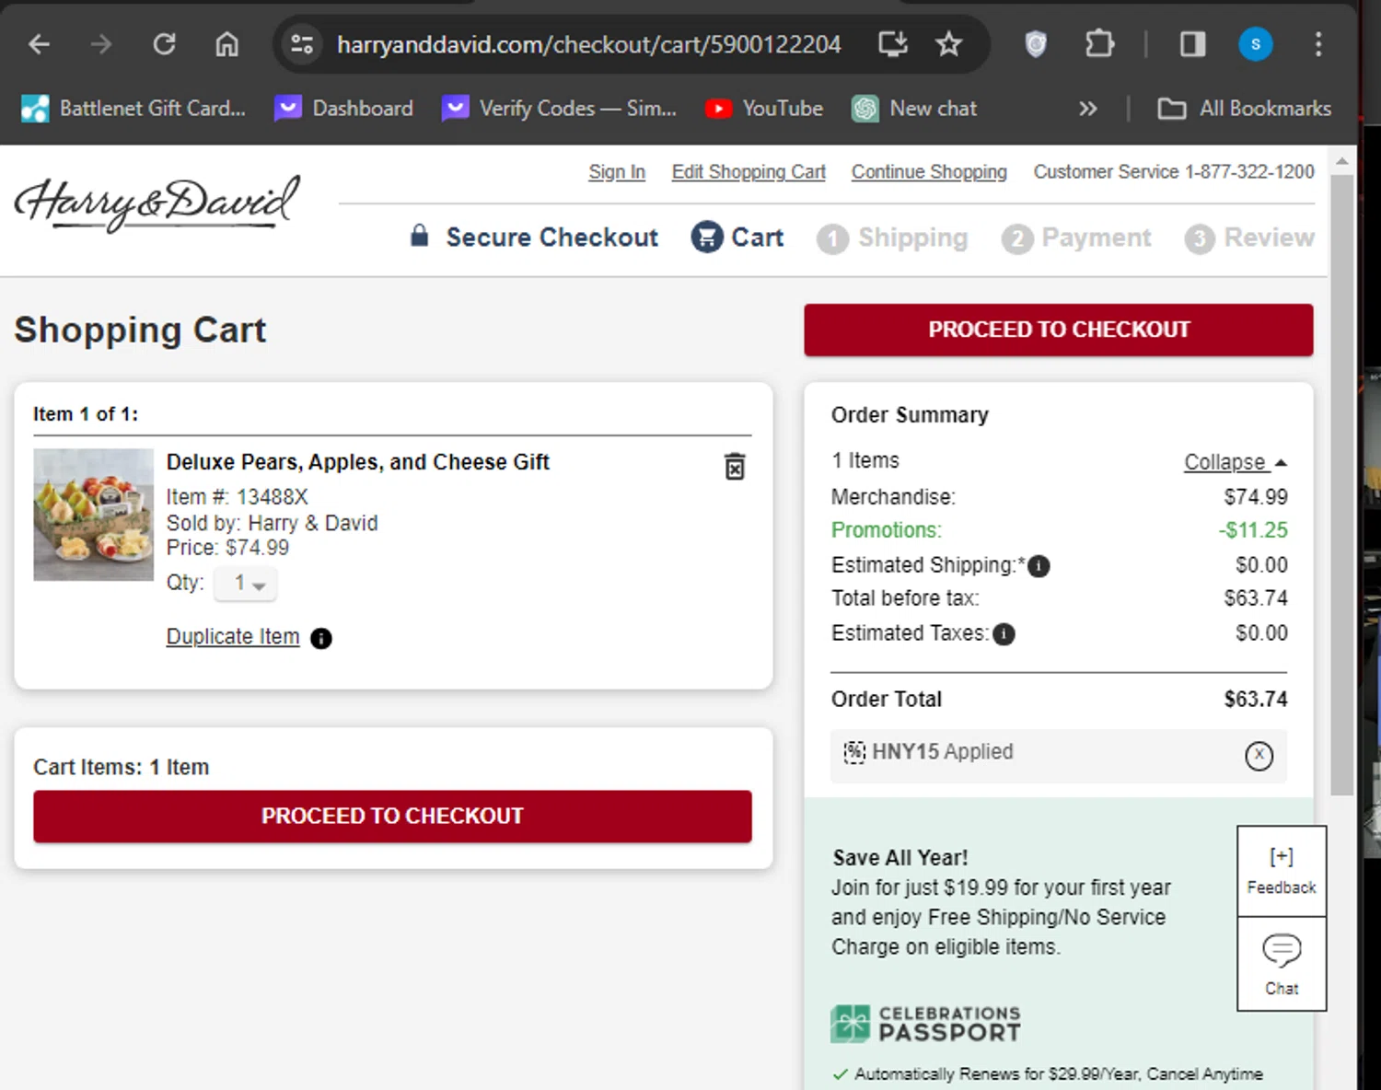Go to browser home icon
1381x1090 pixels.
tap(226, 43)
